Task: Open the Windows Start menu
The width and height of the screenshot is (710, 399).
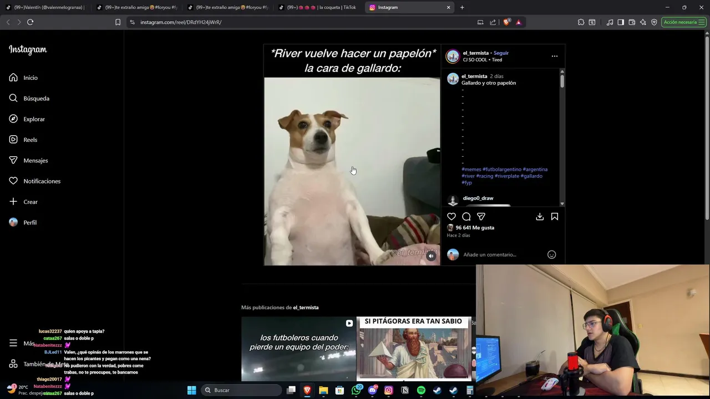Action: (191, 390)
